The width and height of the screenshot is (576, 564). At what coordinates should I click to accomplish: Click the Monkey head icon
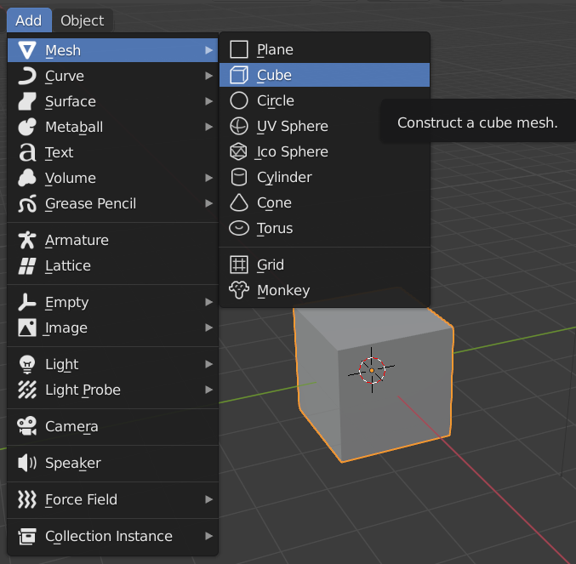coord(239,290)
